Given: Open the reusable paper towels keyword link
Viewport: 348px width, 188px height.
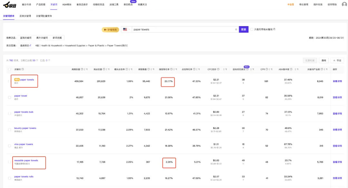Looking at the screenshot, I should click(x=26, y=161).
